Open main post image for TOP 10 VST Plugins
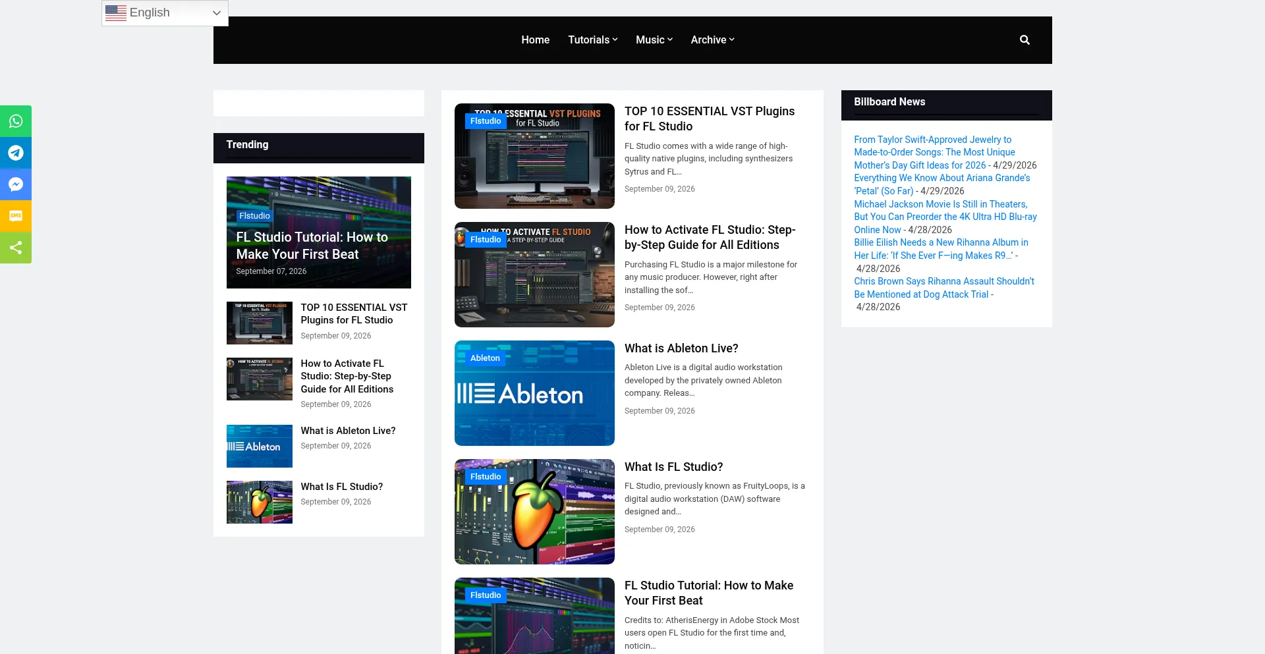 pyautogui.click(x=534, y=156)
